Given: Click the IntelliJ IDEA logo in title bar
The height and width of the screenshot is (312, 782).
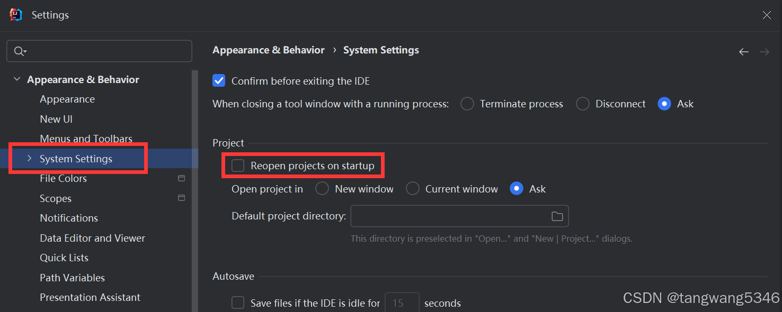Looking at the screenshot, I should [x=16, y=15].
